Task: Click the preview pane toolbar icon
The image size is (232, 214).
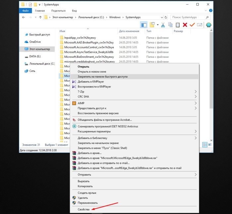Action: point(144,25)
